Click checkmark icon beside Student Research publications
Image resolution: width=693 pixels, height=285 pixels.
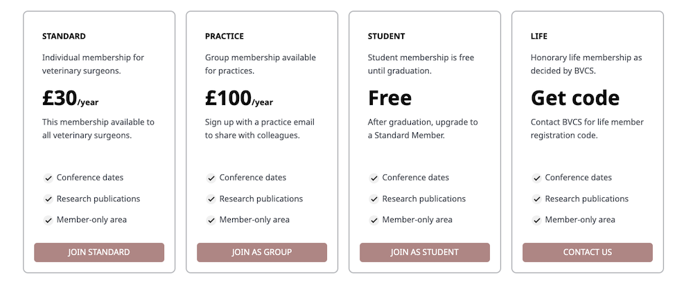pyautogui.click(x=374, y=199)
